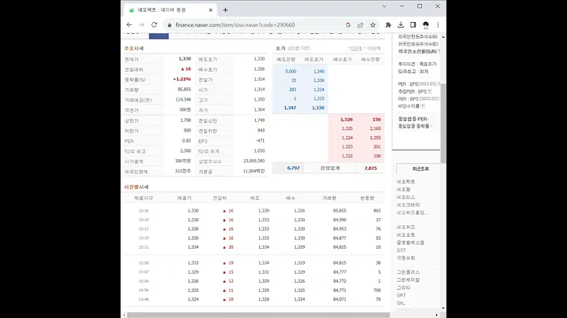Click the 변동량 column header
This screenshot has height=318, width=567.
point(367,198)
